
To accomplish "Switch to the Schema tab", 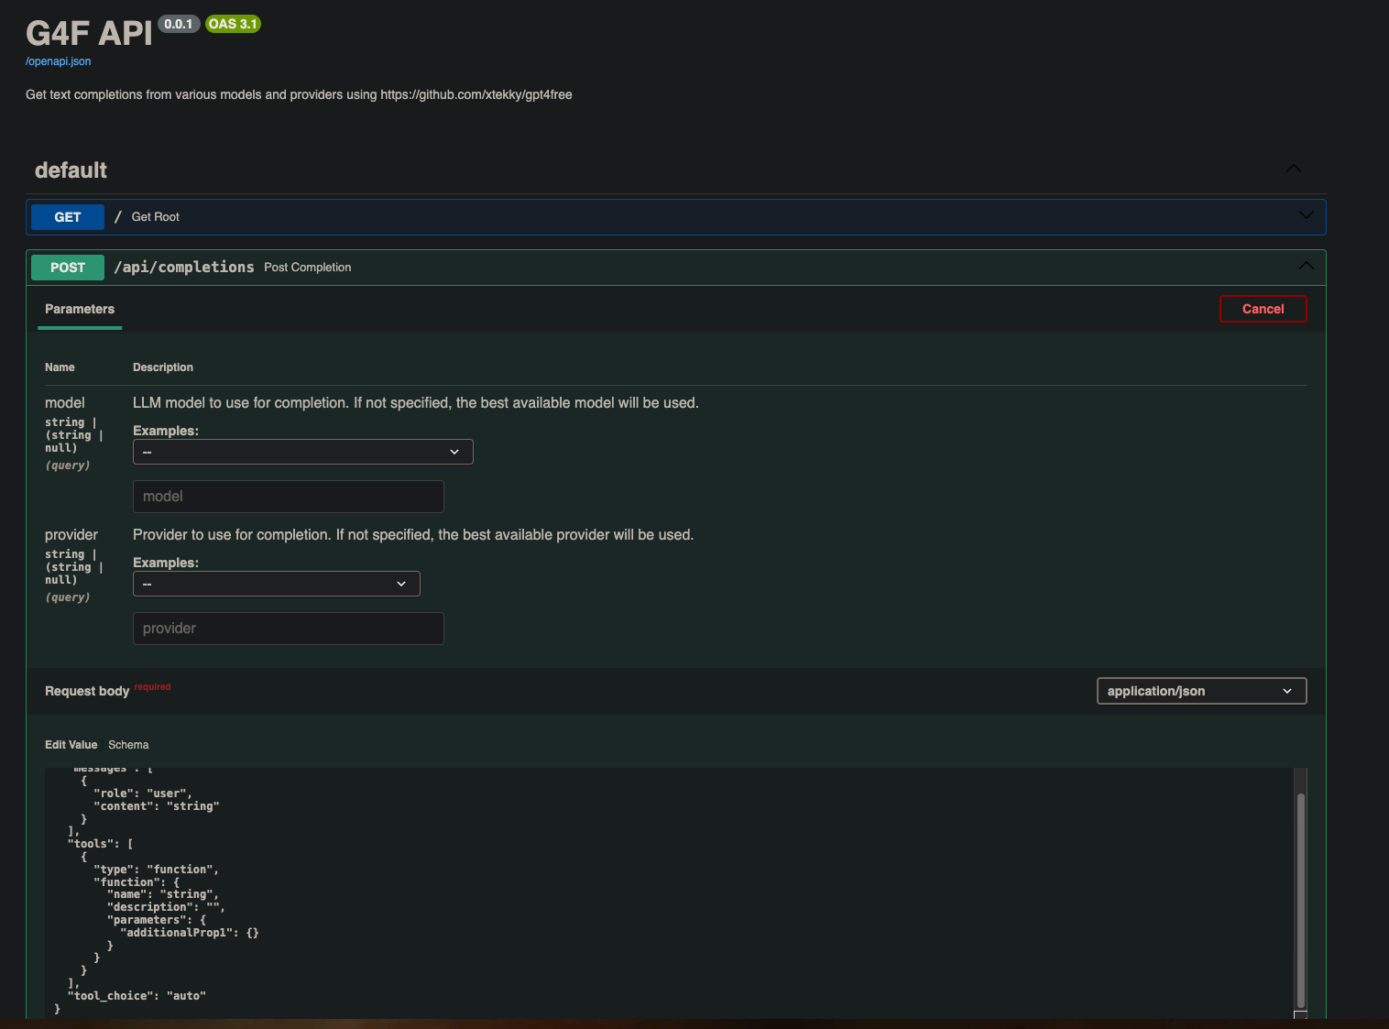I will 128,745.
